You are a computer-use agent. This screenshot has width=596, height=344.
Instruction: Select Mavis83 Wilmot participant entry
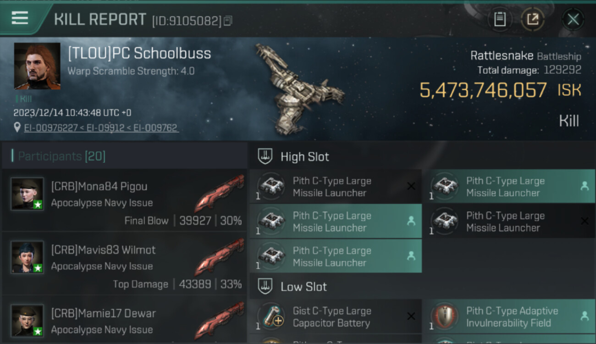point(124,264)
